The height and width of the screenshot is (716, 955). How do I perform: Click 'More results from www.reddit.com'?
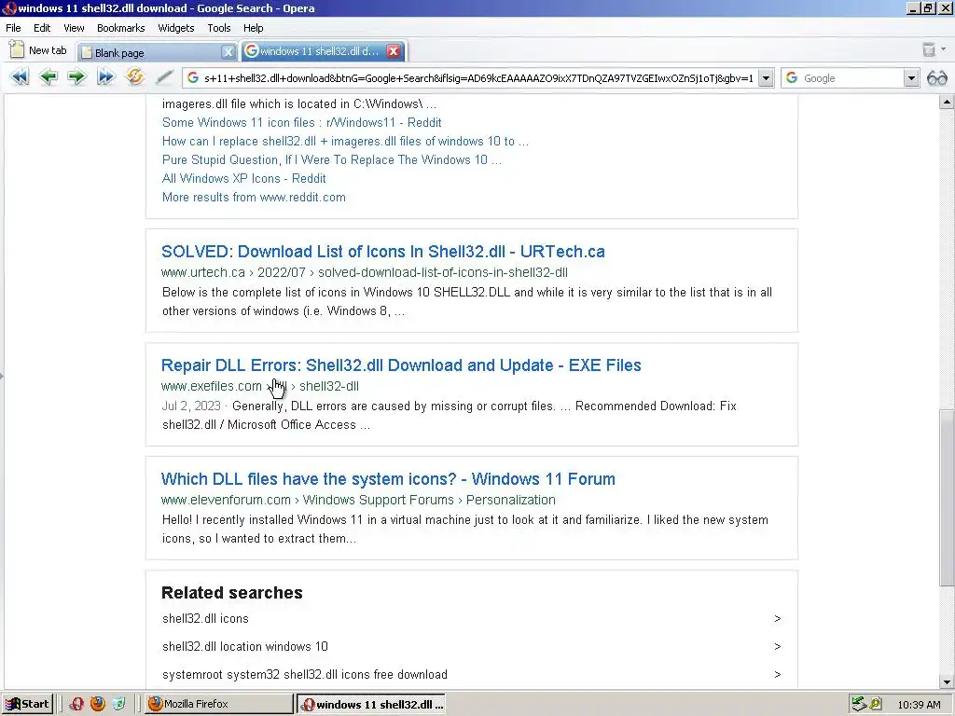254,198
